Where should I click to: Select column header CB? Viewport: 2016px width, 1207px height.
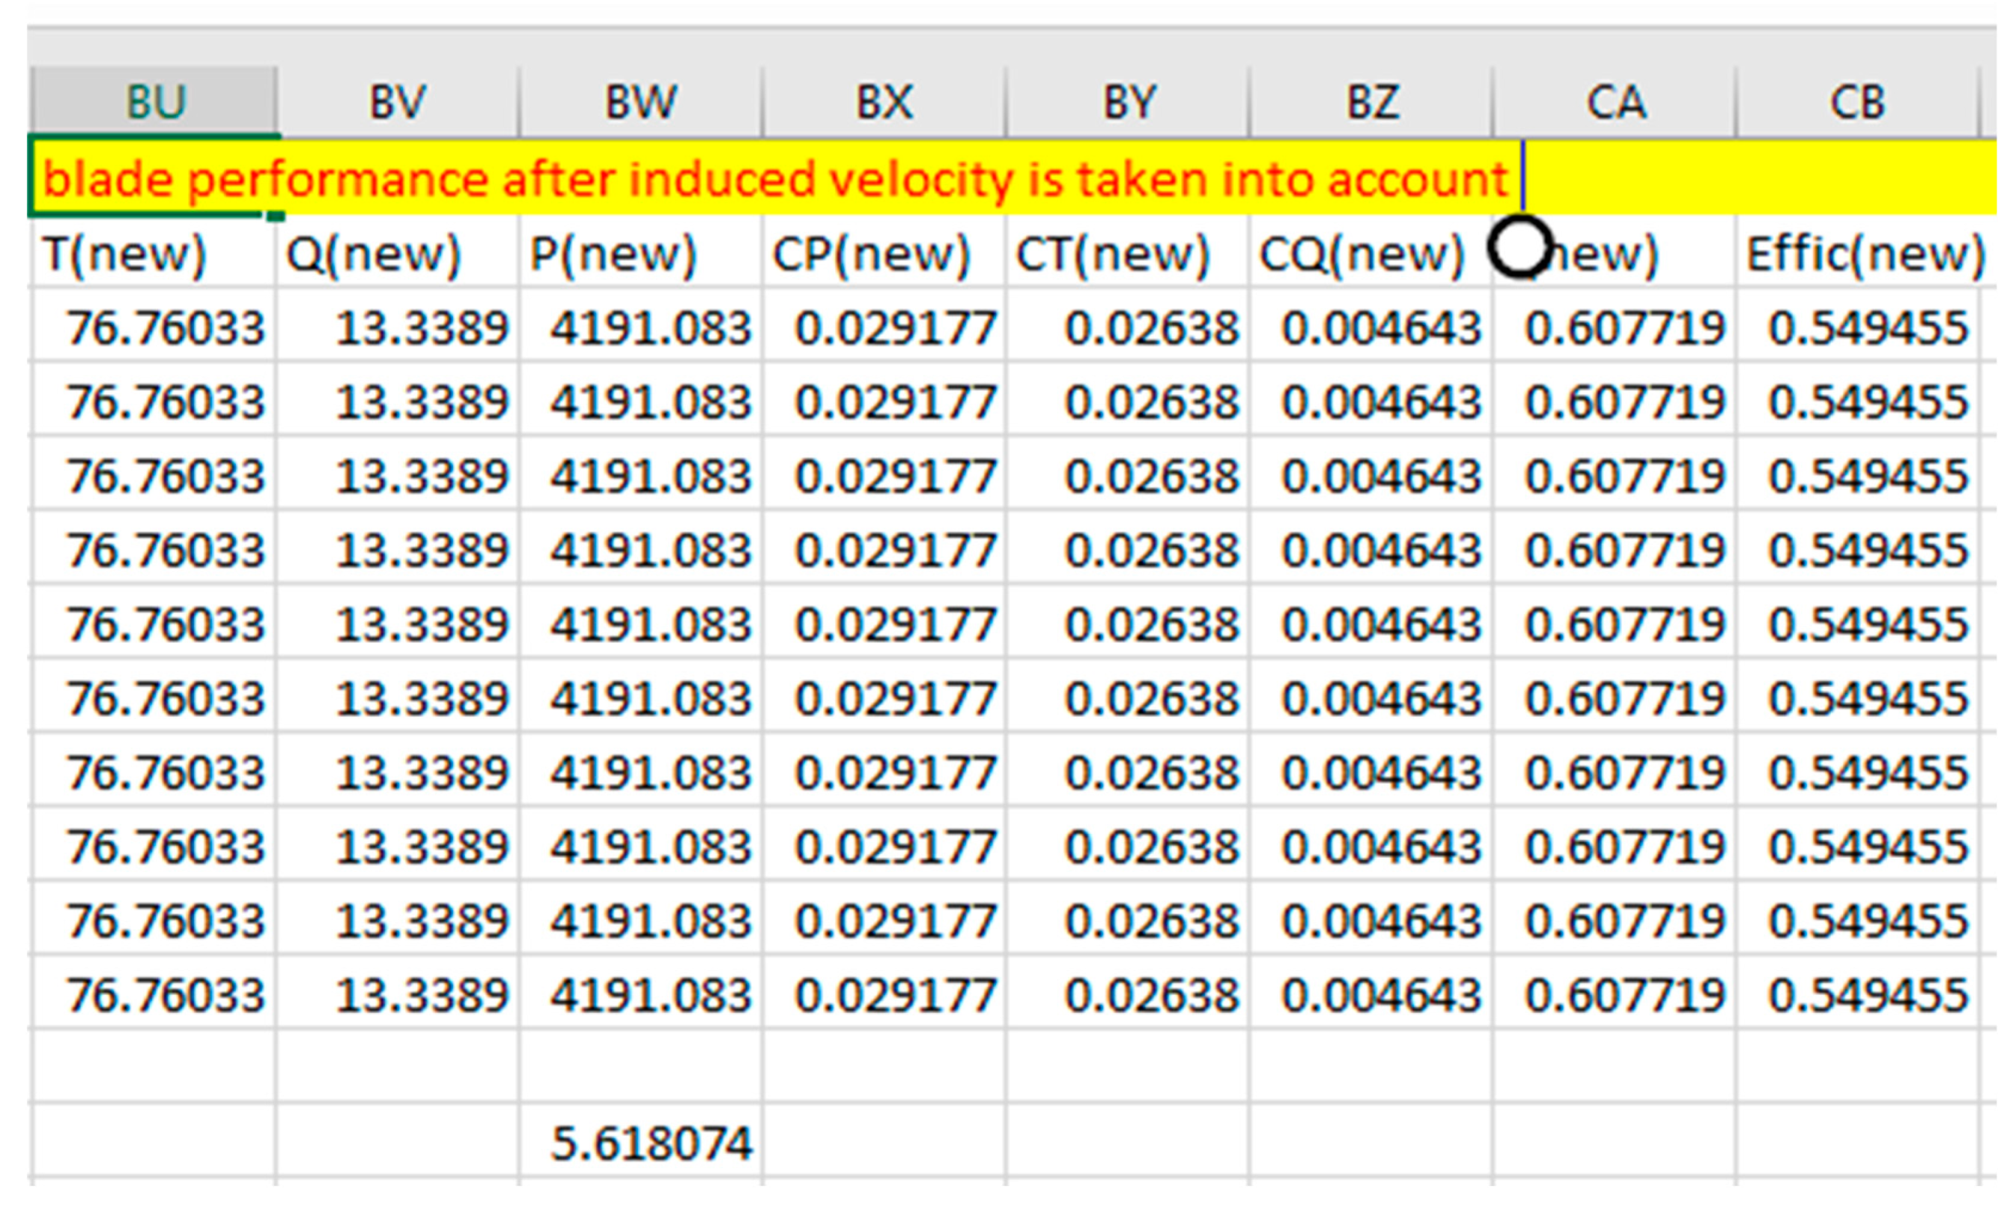(x=1857, y=102)
